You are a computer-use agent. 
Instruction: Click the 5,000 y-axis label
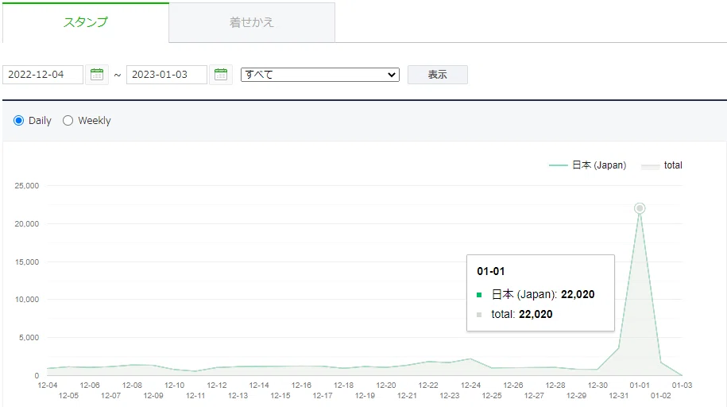[x=29, y=337]
